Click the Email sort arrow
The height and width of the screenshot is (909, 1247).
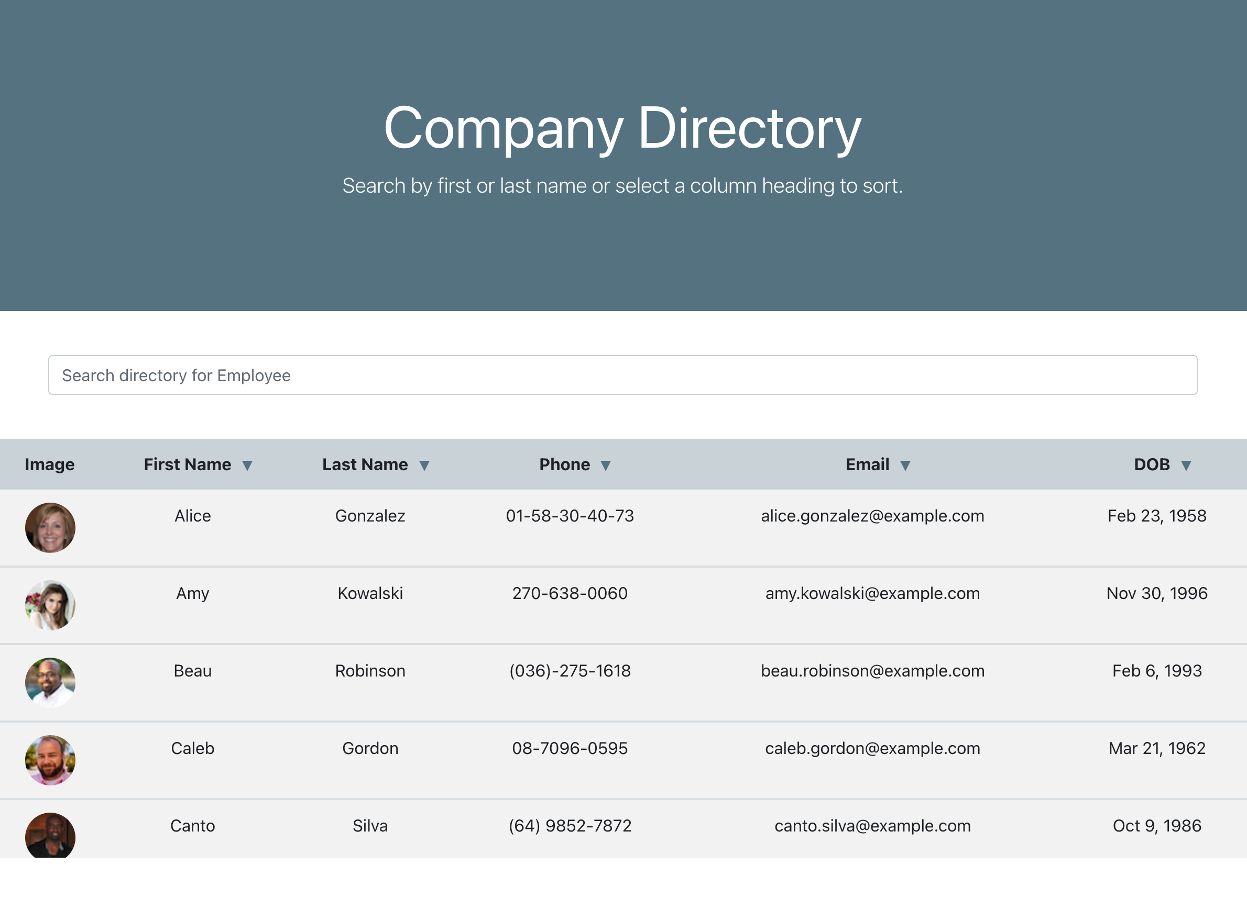[x=905, y=465]
